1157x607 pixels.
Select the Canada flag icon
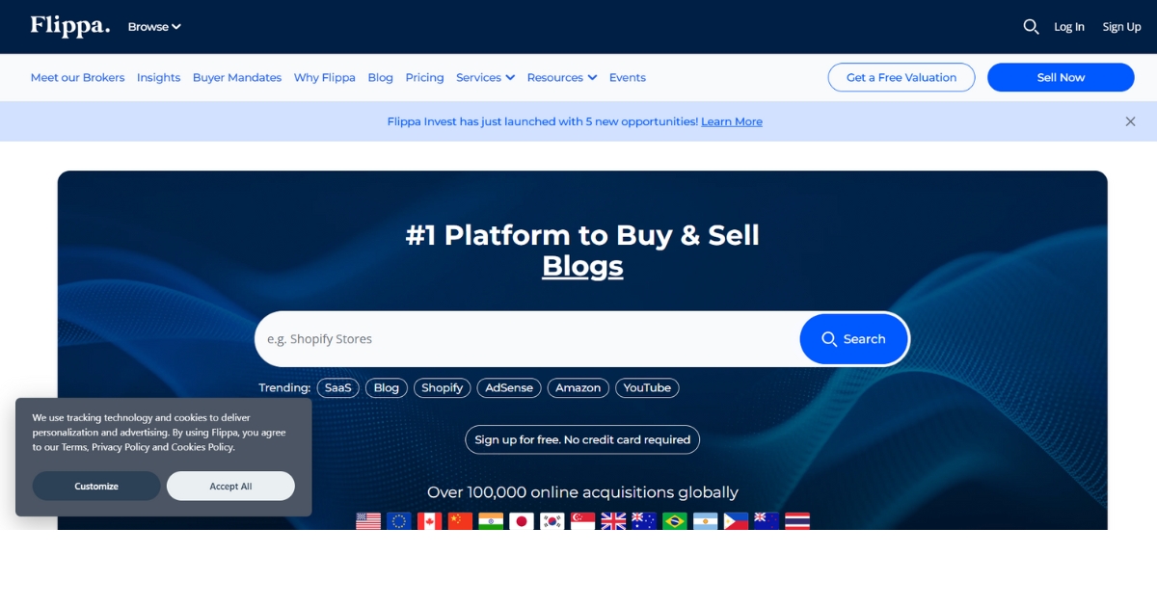429,521
